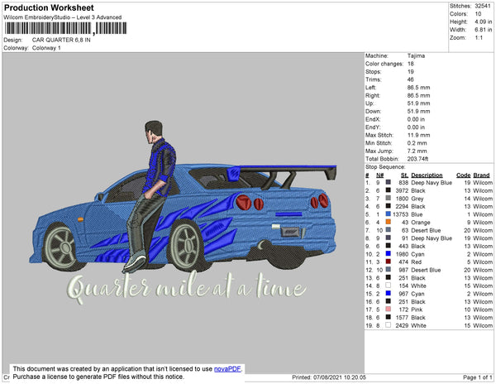Click the Brand column header
The height and width of the screenshot is (384, 496).
(482, 175)
